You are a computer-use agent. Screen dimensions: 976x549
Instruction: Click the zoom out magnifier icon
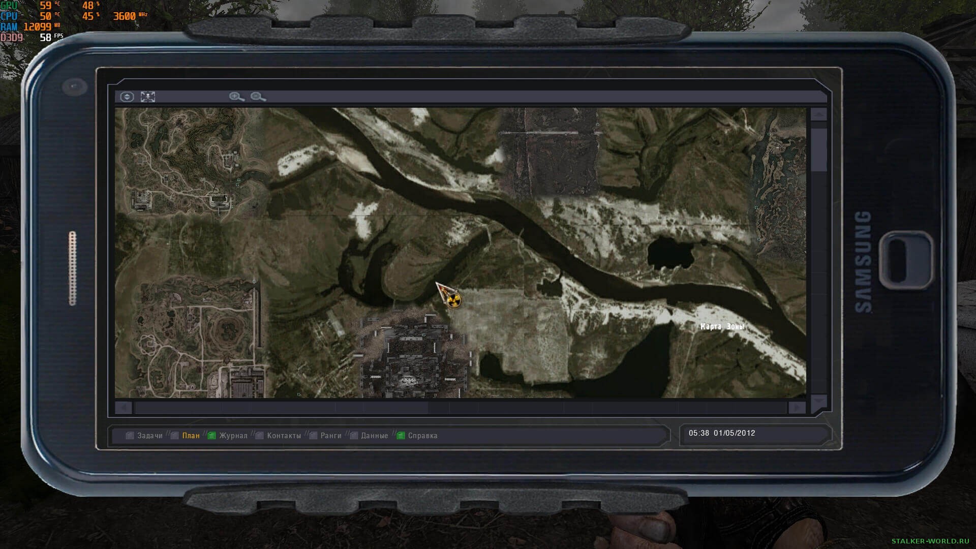coord(258,97)
